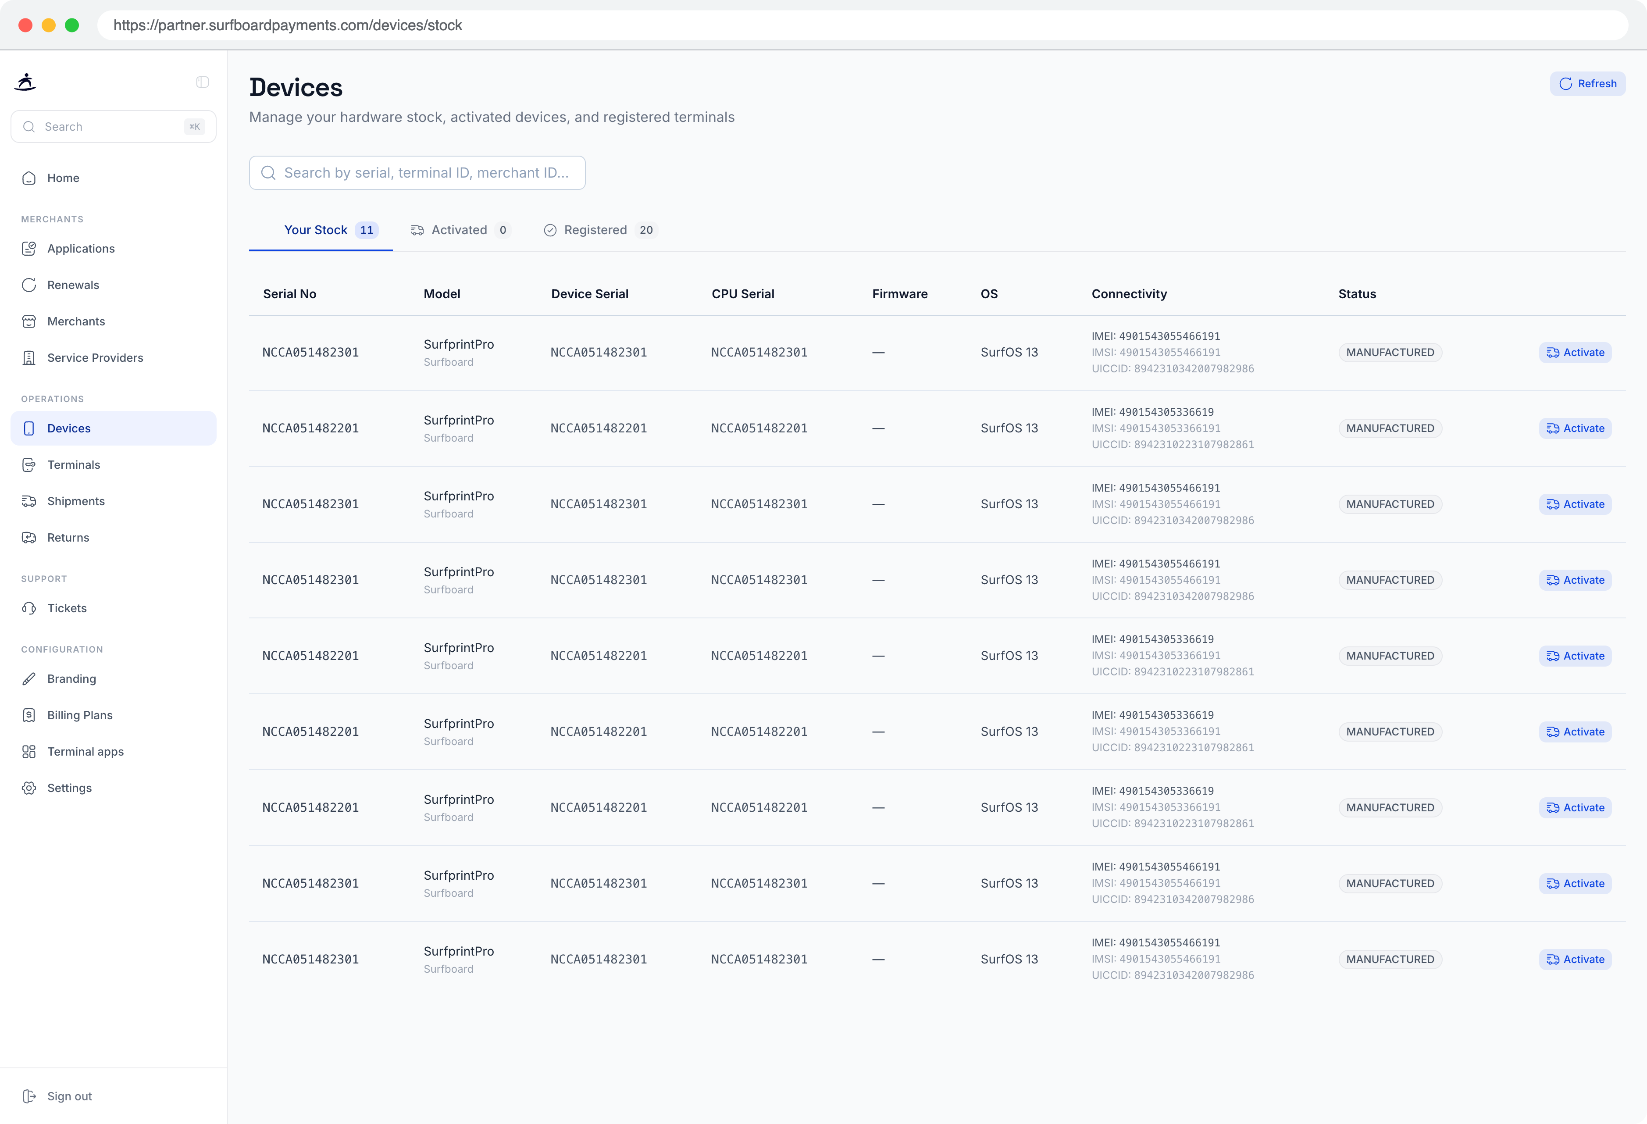Switch to the Registered tab
Viewport: 1647px width, 1124px height.
pos(600,230)
